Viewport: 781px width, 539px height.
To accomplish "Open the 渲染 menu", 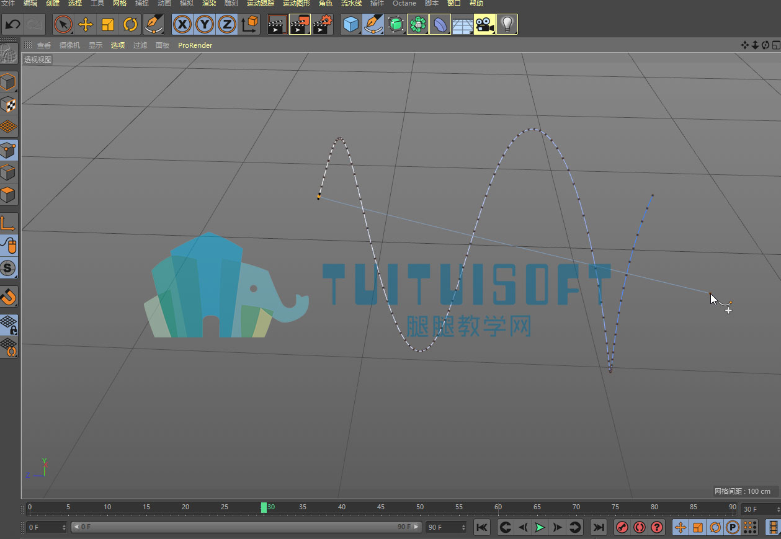I will click(x=209, y=3).
